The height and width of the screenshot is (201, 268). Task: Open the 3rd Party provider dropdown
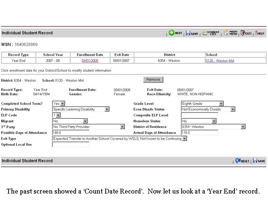click(x=88, y=127)
